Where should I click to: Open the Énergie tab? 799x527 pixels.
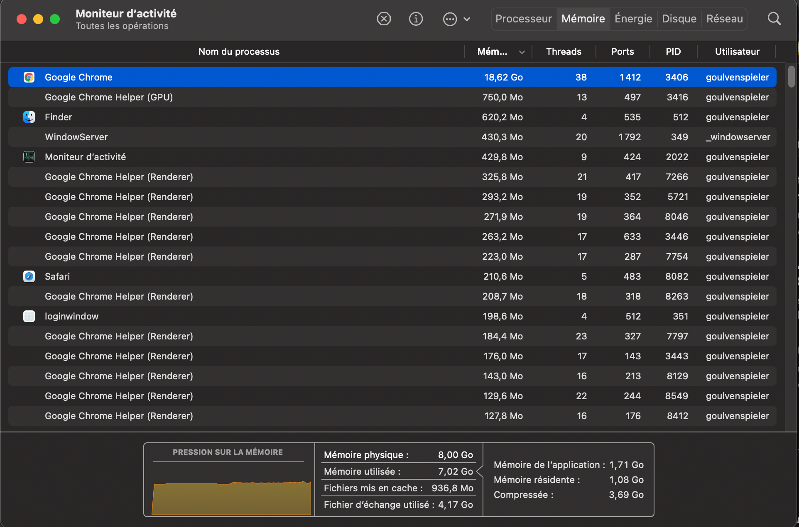pos(633,19)
